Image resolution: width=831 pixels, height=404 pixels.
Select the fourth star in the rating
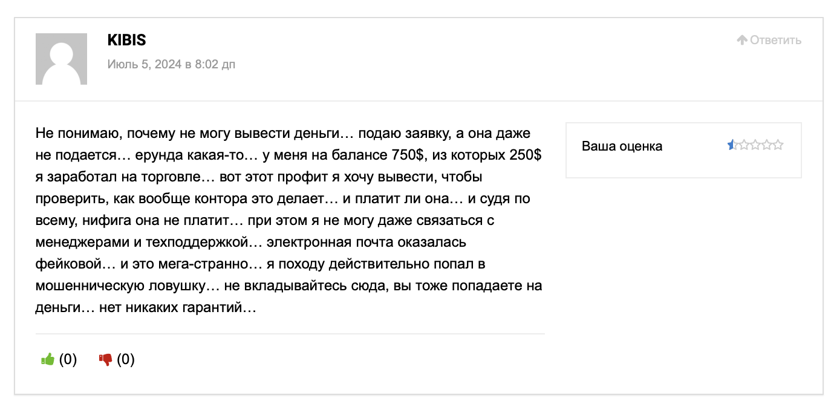pyautogui.click(x=767, y=145)
